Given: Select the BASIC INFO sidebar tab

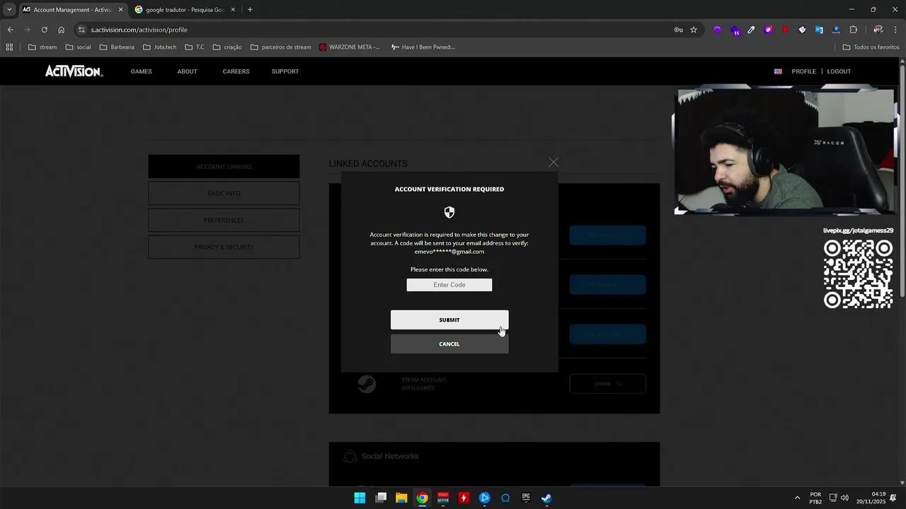Looking at the screenshot, I should coord(224,193).
